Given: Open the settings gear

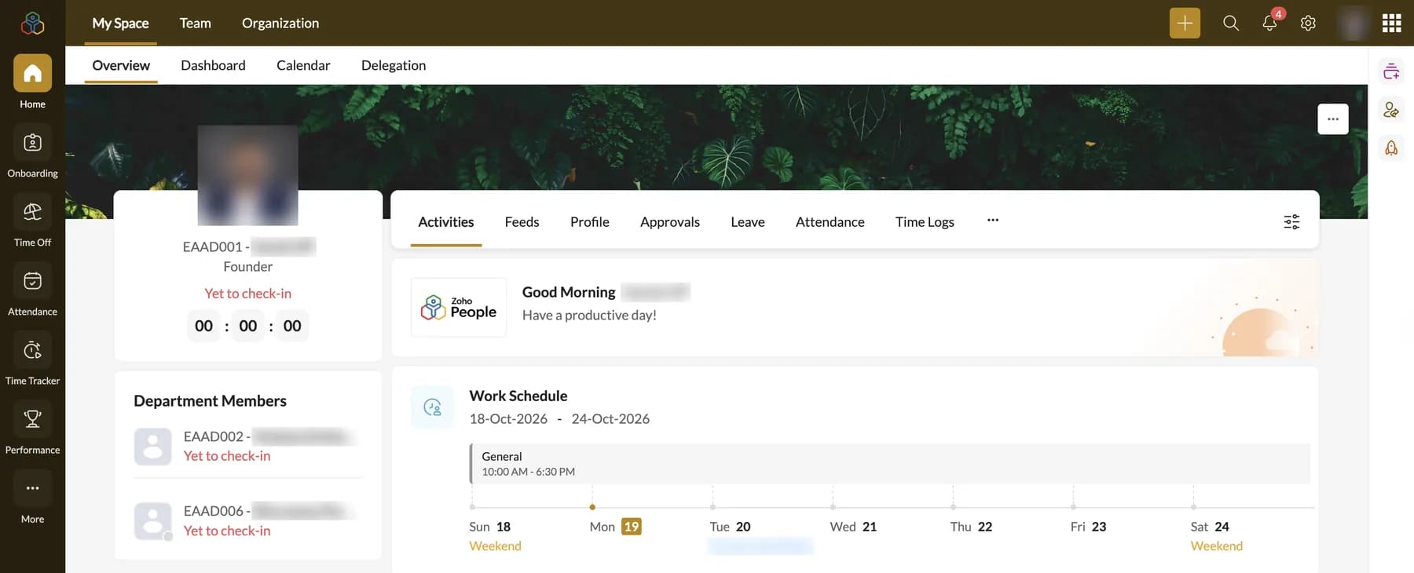Looking at the screenshot, I should click(x=1308, y=23).
